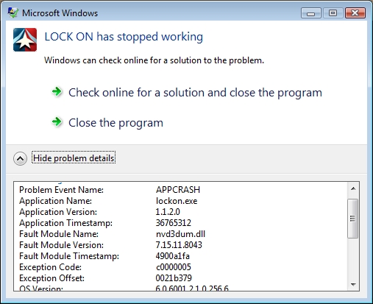Click the details list scrollbar thumb
Screen dimensions: 373x304
coord(352,219)
